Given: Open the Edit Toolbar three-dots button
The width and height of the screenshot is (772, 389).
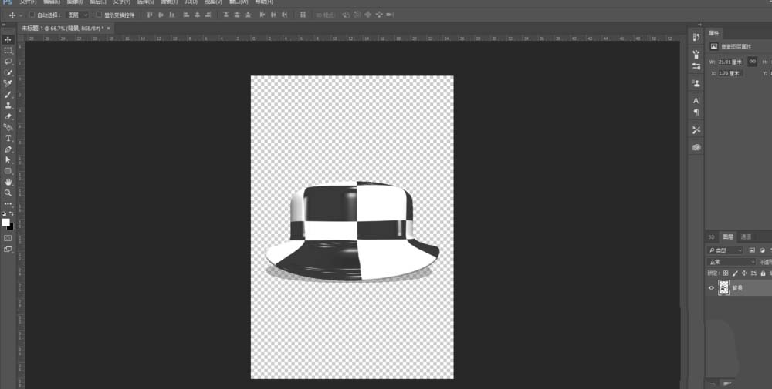Looking at the screenshot, I should click(8, 204).
